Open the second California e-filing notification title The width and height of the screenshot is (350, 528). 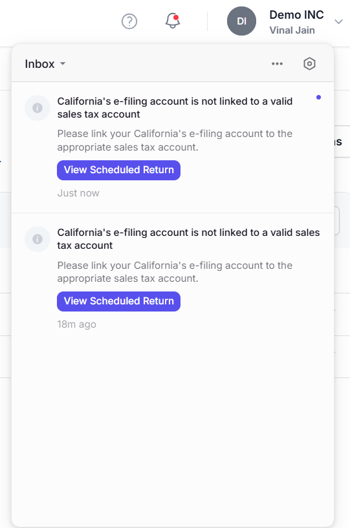pyautogui.click(x=188, y=238)
